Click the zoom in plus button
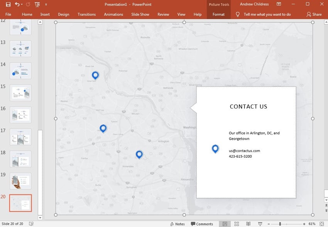The image size is (328, 227). pyautogui.click(x=304, y=224)
